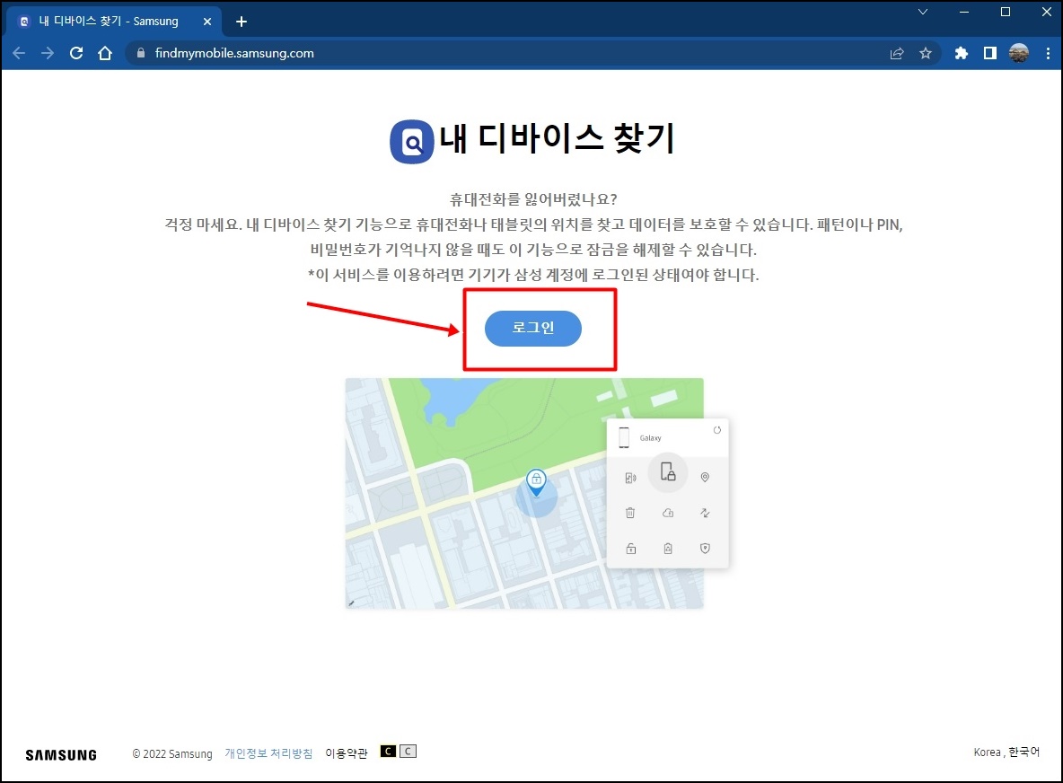Go back with the browser back arrow
The width and height of the screenshot is (1063, 783).
pos(19,53)
